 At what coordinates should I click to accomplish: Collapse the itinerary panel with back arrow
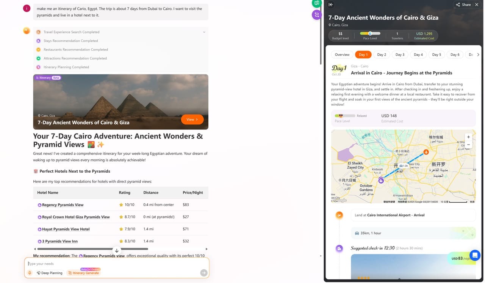(x=331, y=5)
